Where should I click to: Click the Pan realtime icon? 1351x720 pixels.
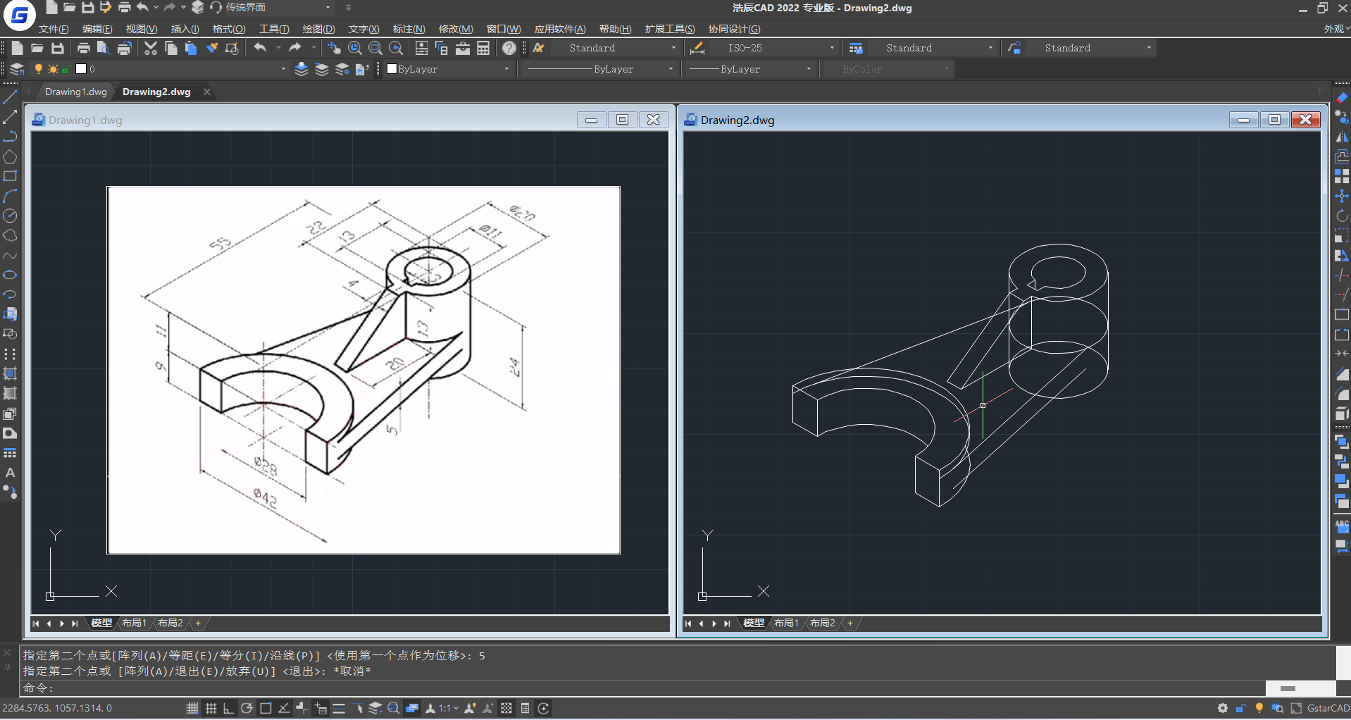334,48
